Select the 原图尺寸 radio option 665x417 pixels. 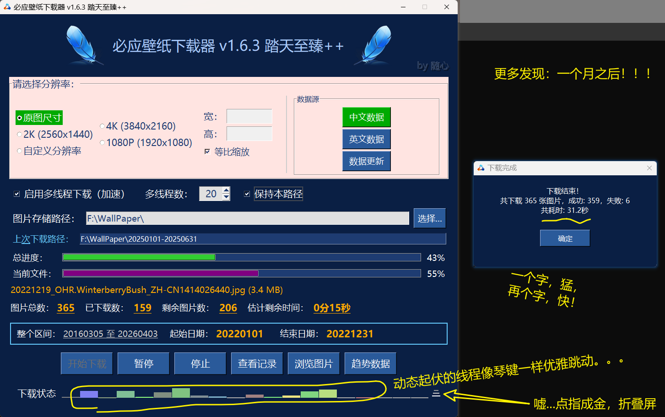(x=20, y=118)
